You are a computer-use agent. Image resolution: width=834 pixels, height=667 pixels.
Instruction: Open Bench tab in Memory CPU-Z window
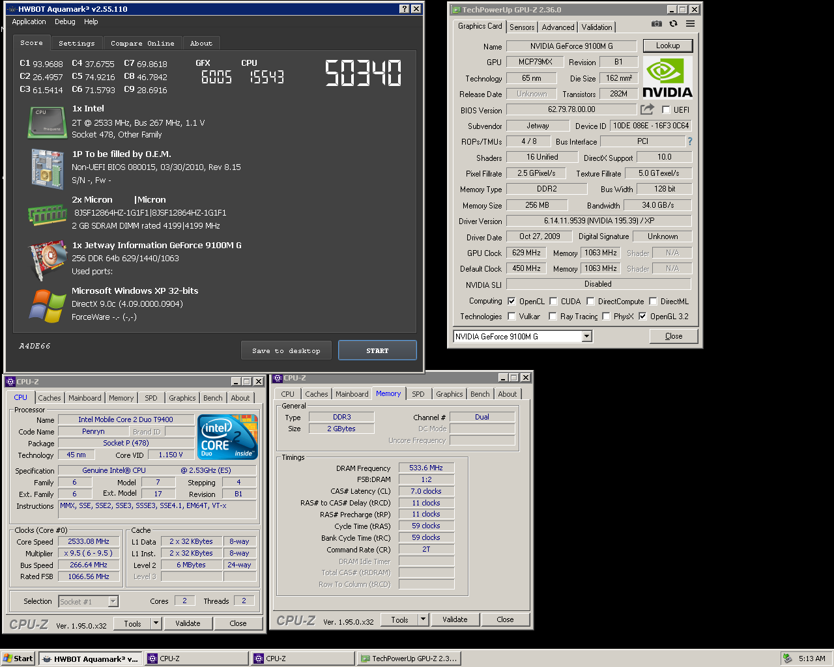click(480, 394)
